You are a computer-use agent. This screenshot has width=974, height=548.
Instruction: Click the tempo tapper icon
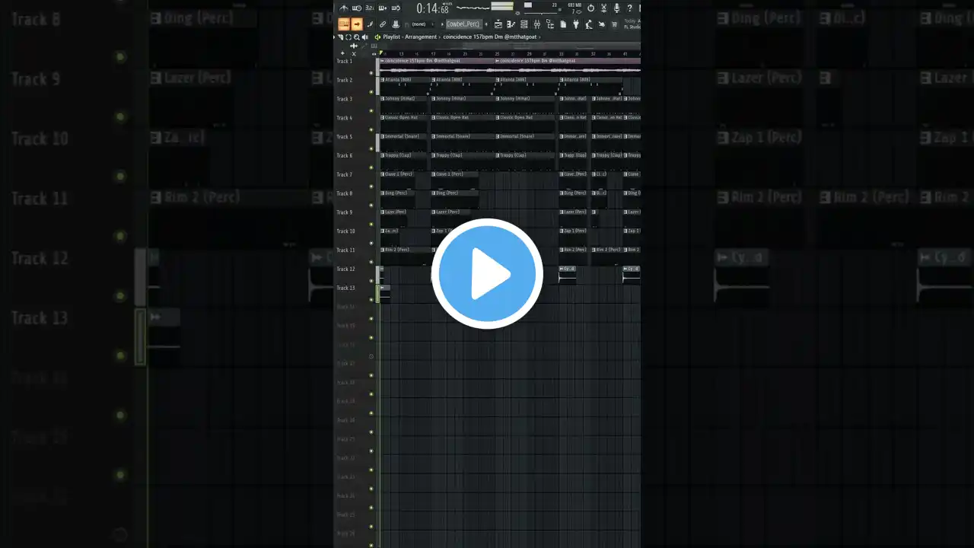click(x=589, y=24)
